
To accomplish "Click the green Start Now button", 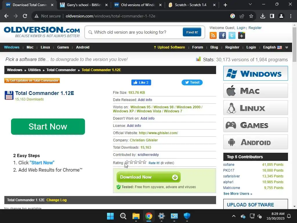I will [x=48, y=127].
